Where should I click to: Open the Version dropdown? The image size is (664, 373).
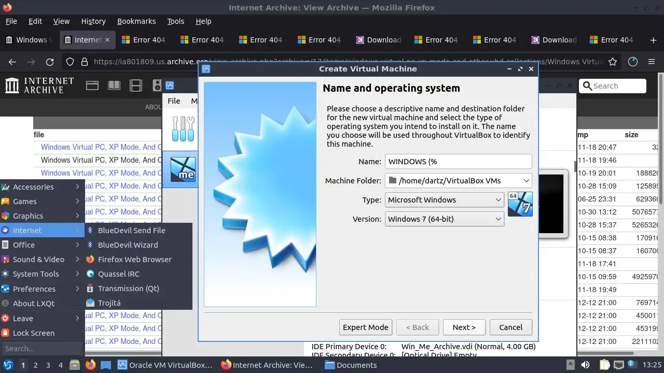(x=444, y=219)
